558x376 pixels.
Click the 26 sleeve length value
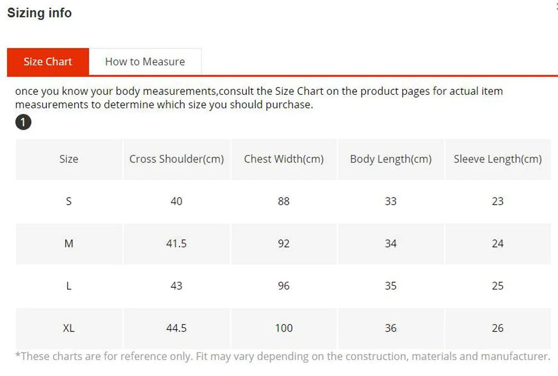(498, 328)
